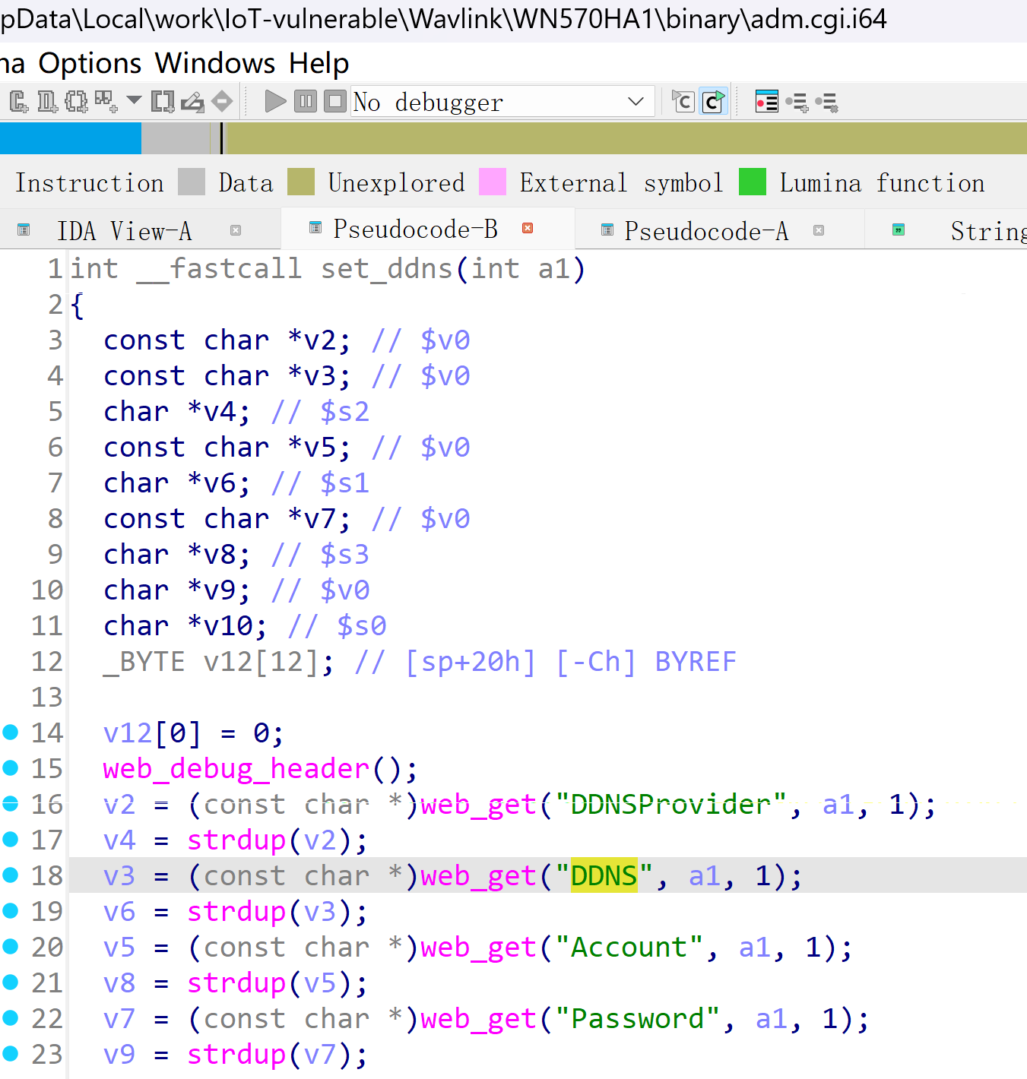1027x1079 pixels.
Task: Click the pencil edit toolbar icon
Action: [193, 102]
